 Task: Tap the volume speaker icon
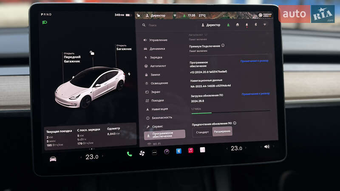(266, 147)
